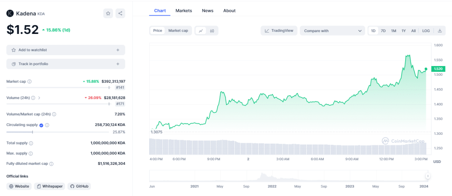Click Market cap info icon
This screenshot has width=452, height=196.
(x=30, y=81)
